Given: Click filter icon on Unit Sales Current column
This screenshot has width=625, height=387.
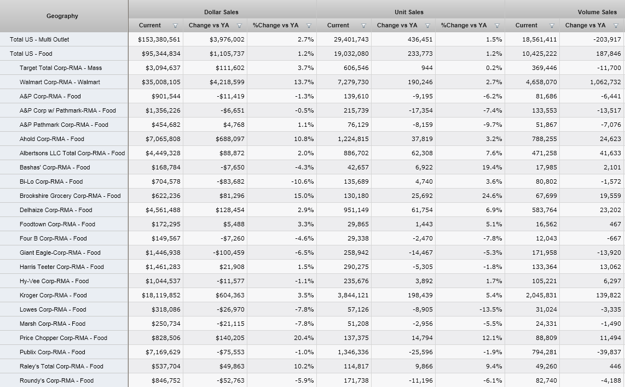Looking at the screenshot, I should coord(363,26).
